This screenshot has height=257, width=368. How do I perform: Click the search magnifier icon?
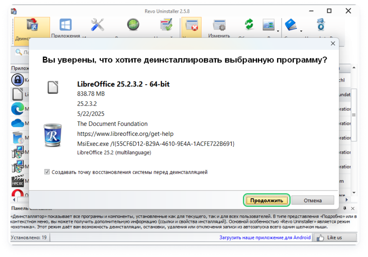18,52
